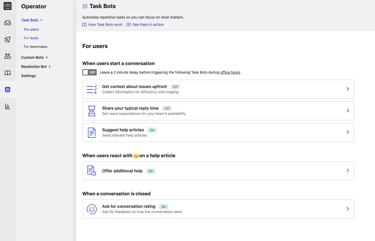This screenshot has width=375, height=241.
Task: Open the Inbox icon in sidebar
Action: coord(8,23)
